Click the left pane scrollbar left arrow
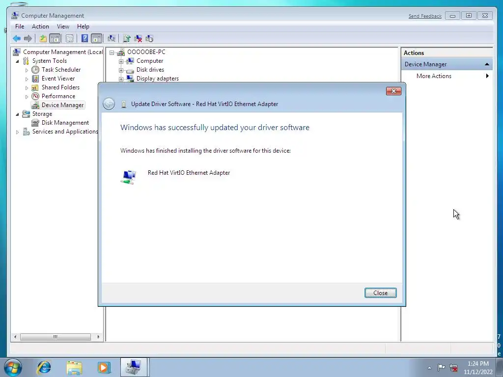This screenshot has height=377, width=503. [15, 337]
